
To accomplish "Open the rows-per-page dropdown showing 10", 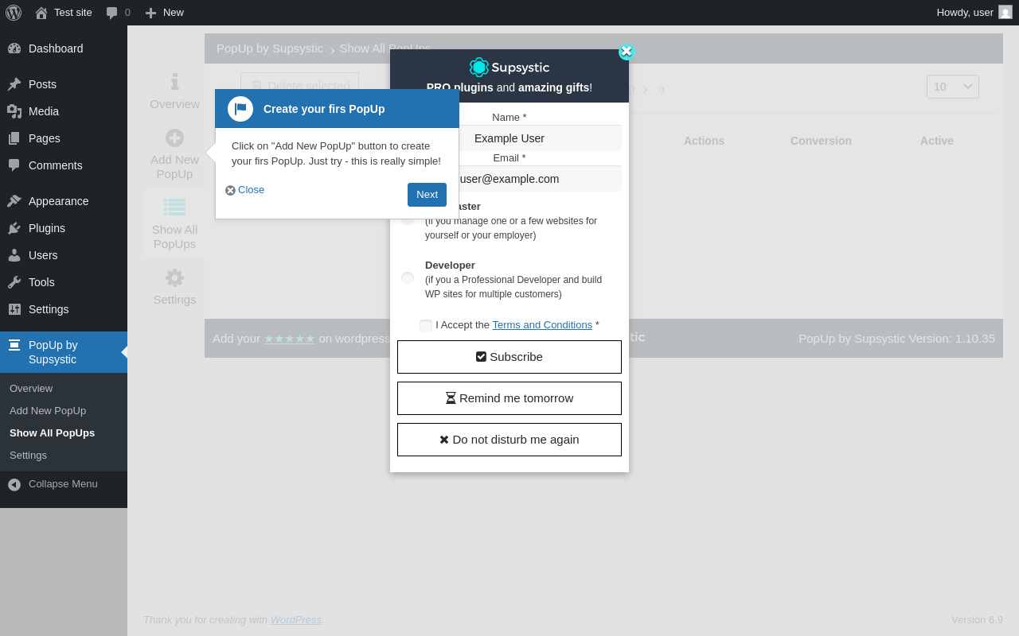I will coord(953,87).
